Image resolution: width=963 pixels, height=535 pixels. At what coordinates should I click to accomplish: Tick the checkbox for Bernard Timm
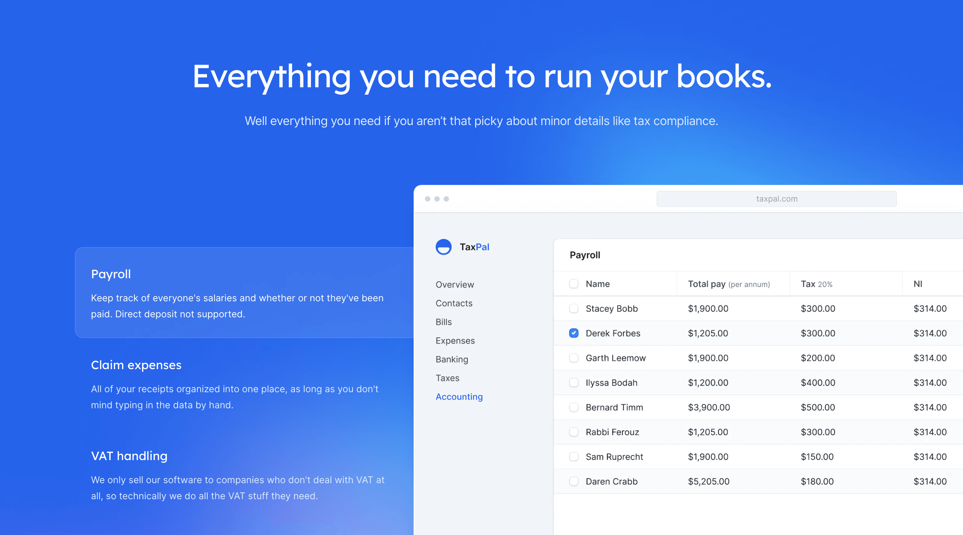click(x=573, y=407)
